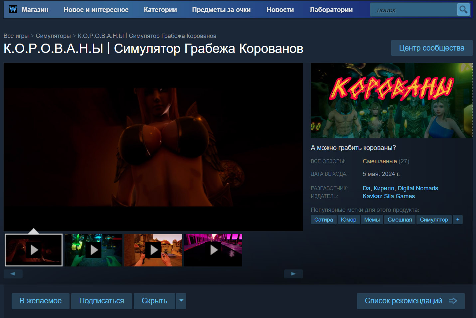The image size is (476, 318).
Task: Open developer Кирилл link
Action: click(x=384, y=188)
